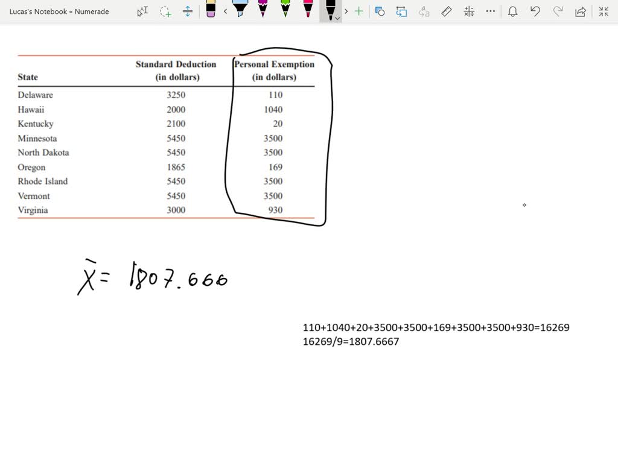Open notifications with the bell icon

pyautogui.click(x=512, y=11)
